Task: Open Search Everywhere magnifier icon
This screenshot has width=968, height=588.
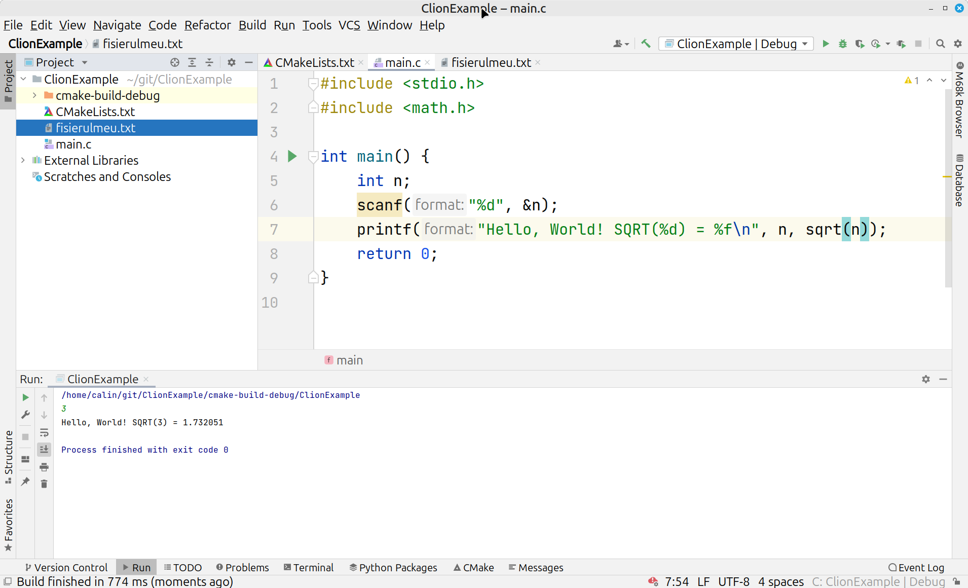Action: [941, 44]
